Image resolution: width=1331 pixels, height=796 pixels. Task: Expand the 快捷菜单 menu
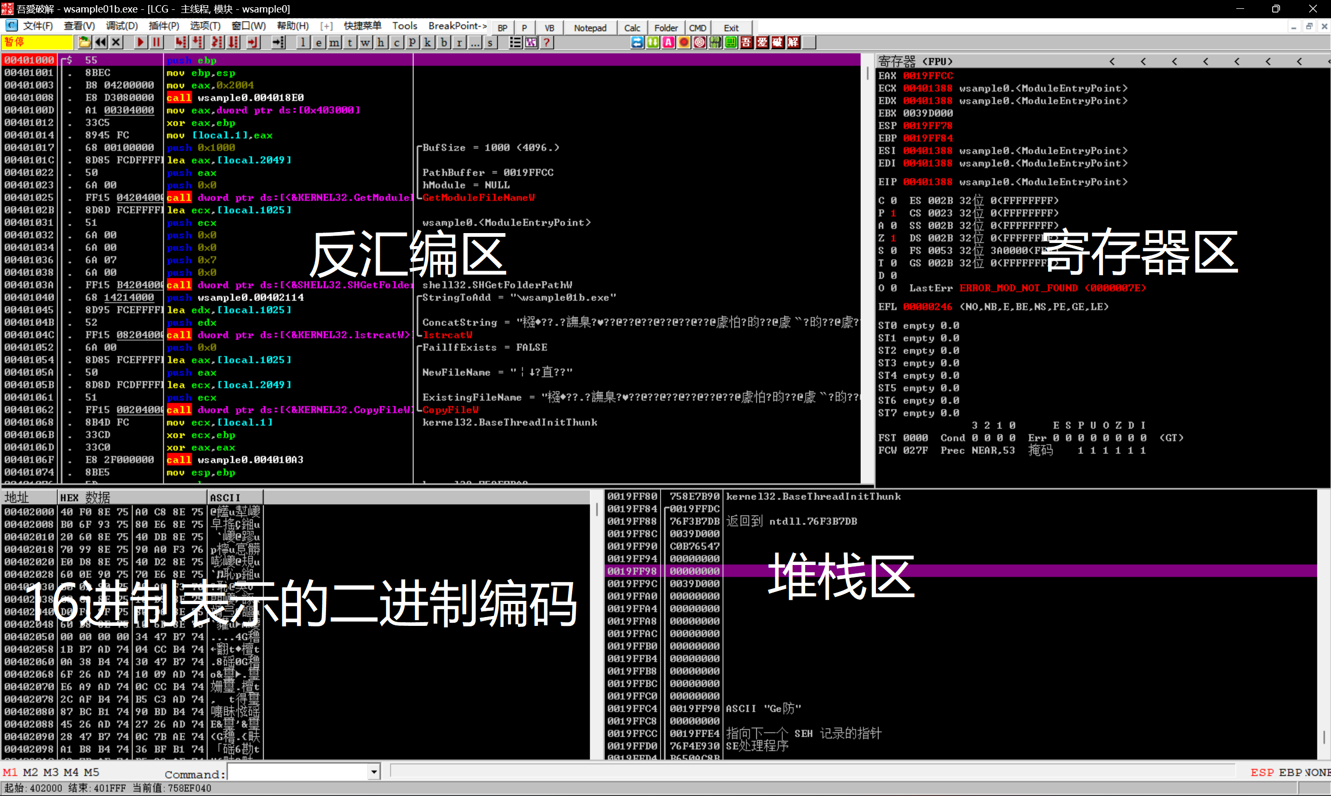[x=363, y=25]
